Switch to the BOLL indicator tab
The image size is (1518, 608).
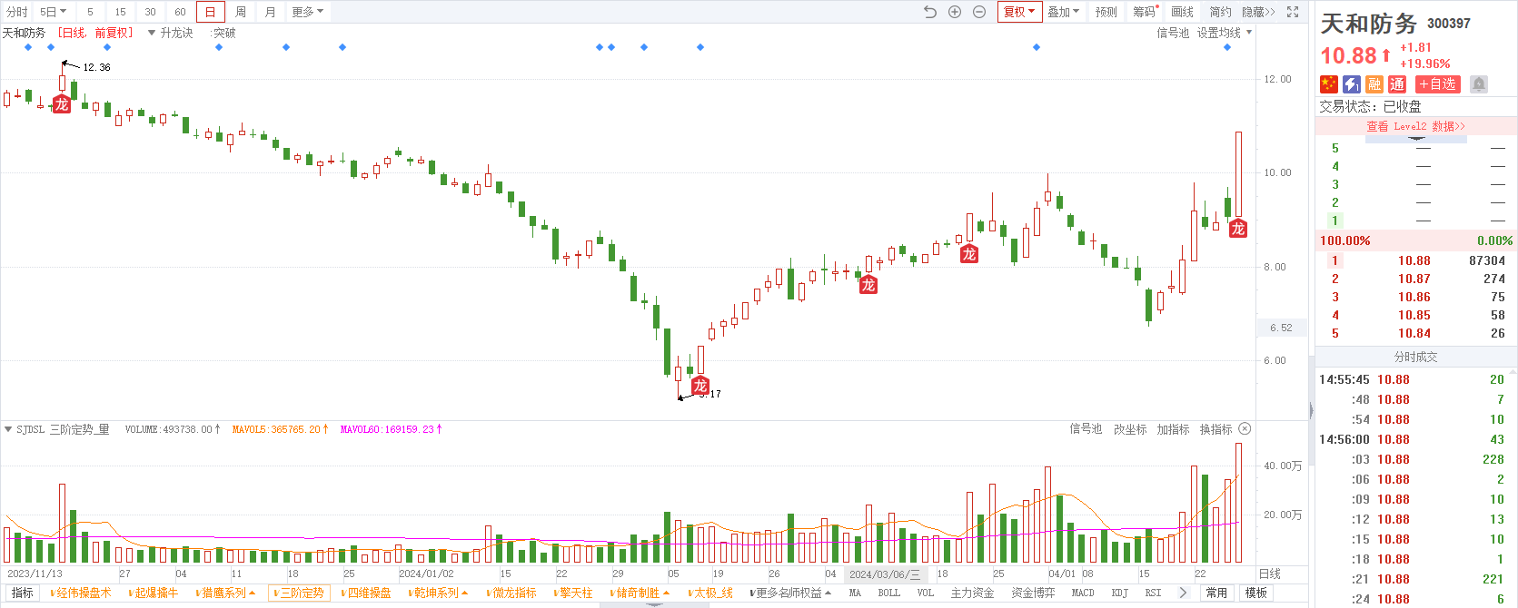pyautogui.click(x=889, y=593)
